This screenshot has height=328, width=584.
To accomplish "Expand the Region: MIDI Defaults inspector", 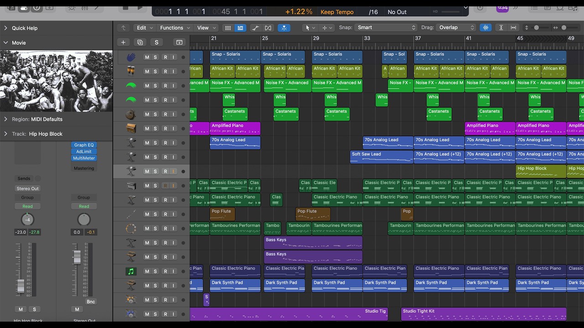I will [x=6, y=119].
